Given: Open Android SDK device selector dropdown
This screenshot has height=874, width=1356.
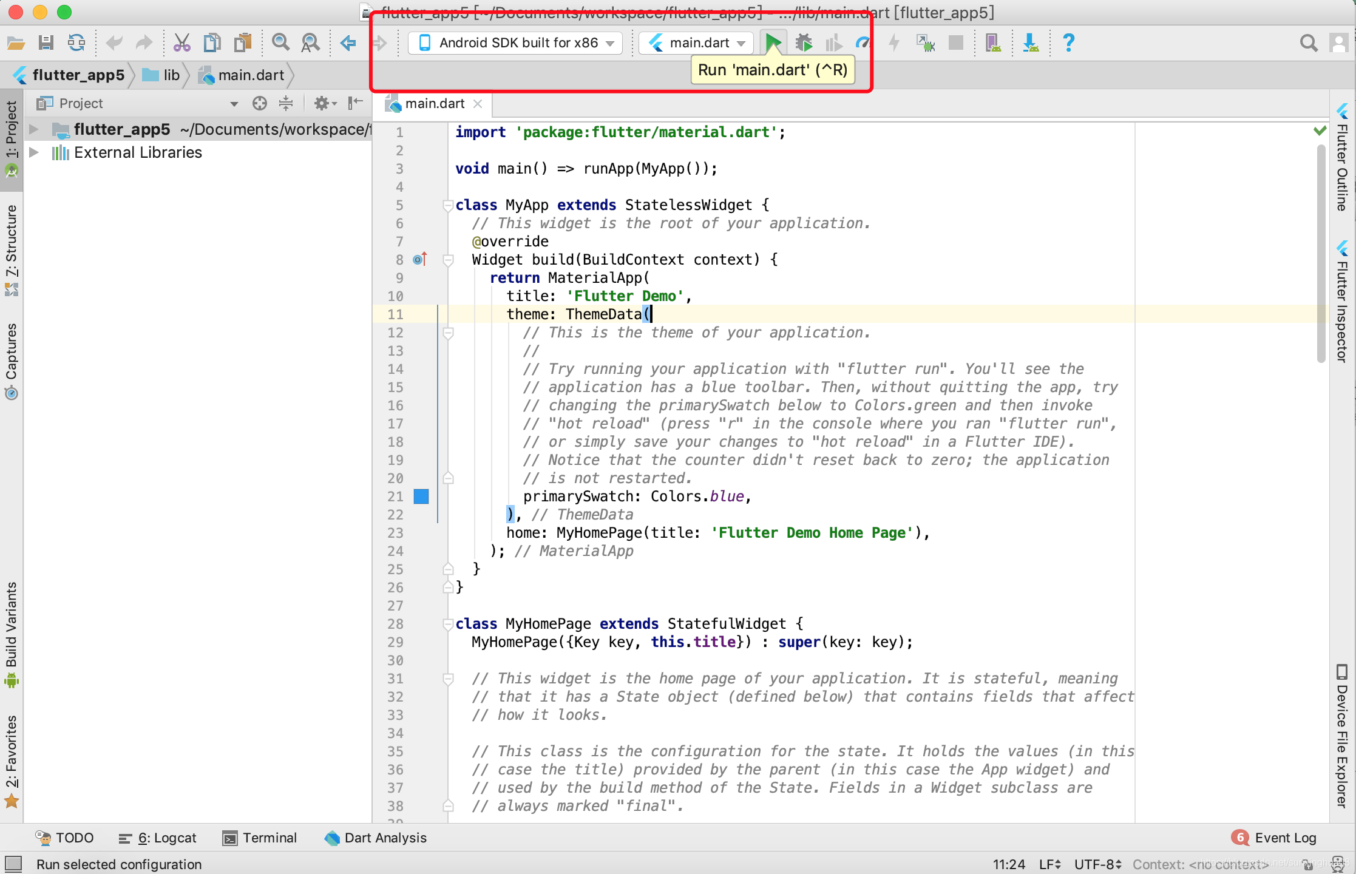Looking at the screenshot, I should pyautogui.click(x=515, y=43).
